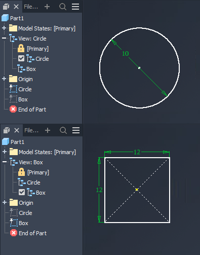
Task: Close the Model browser tab in the bottom panel
Action: point(17,130)
